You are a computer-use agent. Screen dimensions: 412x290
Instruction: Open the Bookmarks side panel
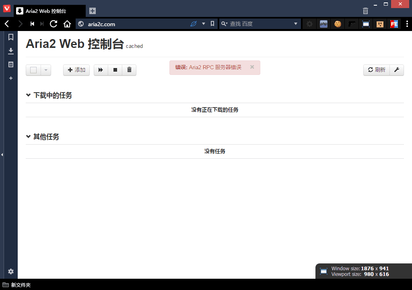pos(11,37)
